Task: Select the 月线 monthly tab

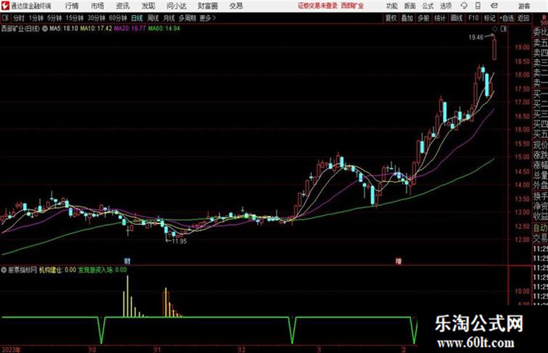Action: tap(169, 18)
